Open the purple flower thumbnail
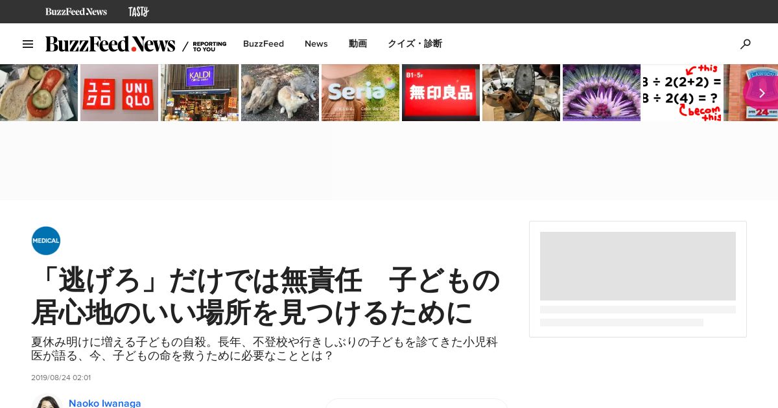The width and height of the screenshot is (778, 408). [x=602, y=93]
